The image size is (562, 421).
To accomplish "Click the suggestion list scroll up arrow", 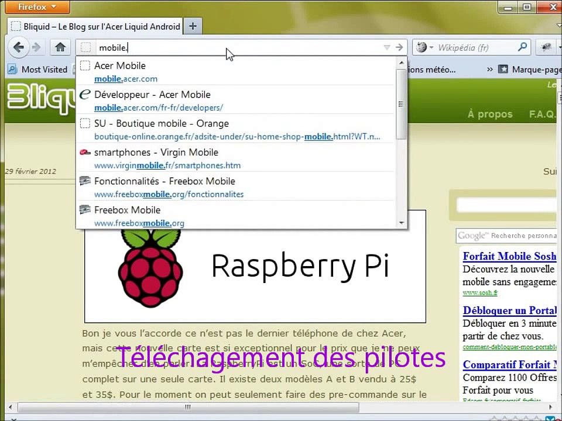I will click(x=402, y=63).
